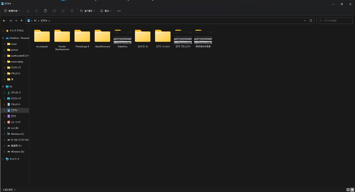Click the ピクチャの検索 search box
The width and height of the screenshot is (355, 192).
pos(335,20)
